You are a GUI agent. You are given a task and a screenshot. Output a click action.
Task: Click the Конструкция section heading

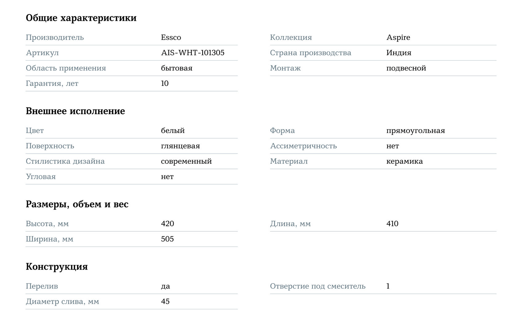pos(57,267)
